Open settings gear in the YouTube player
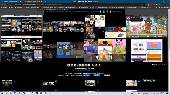 click(155, 36)
